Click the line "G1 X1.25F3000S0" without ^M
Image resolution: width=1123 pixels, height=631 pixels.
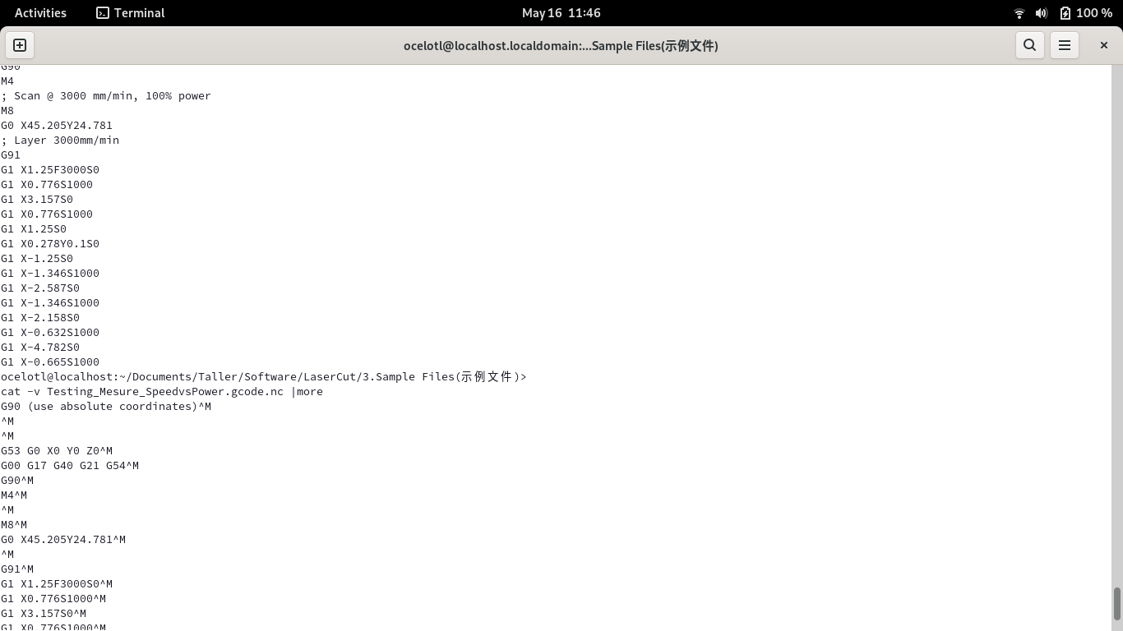click(x=50, y=170)
